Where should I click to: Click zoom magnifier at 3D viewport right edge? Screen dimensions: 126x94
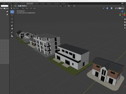125,19
